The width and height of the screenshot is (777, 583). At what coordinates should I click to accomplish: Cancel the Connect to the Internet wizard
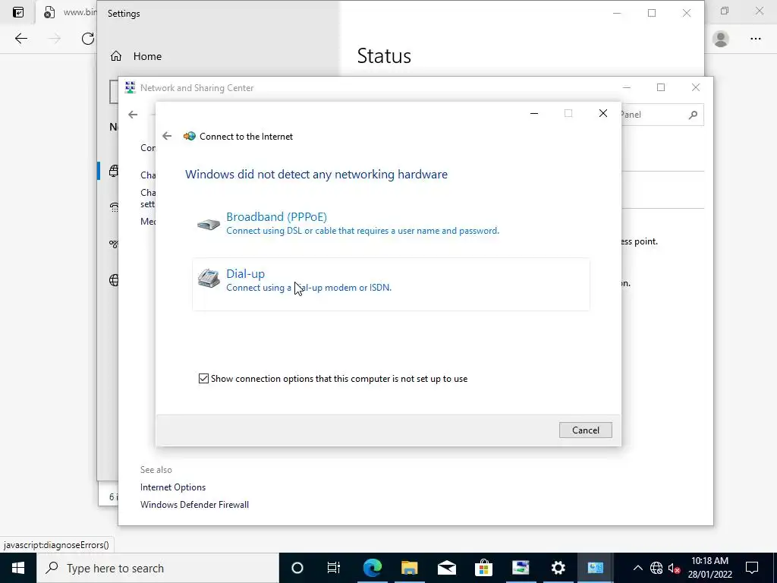point(585,430)
